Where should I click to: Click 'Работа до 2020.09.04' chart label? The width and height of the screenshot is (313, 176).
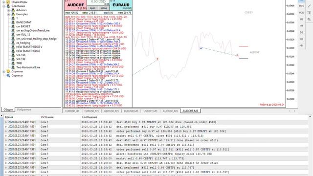(272, 105)
